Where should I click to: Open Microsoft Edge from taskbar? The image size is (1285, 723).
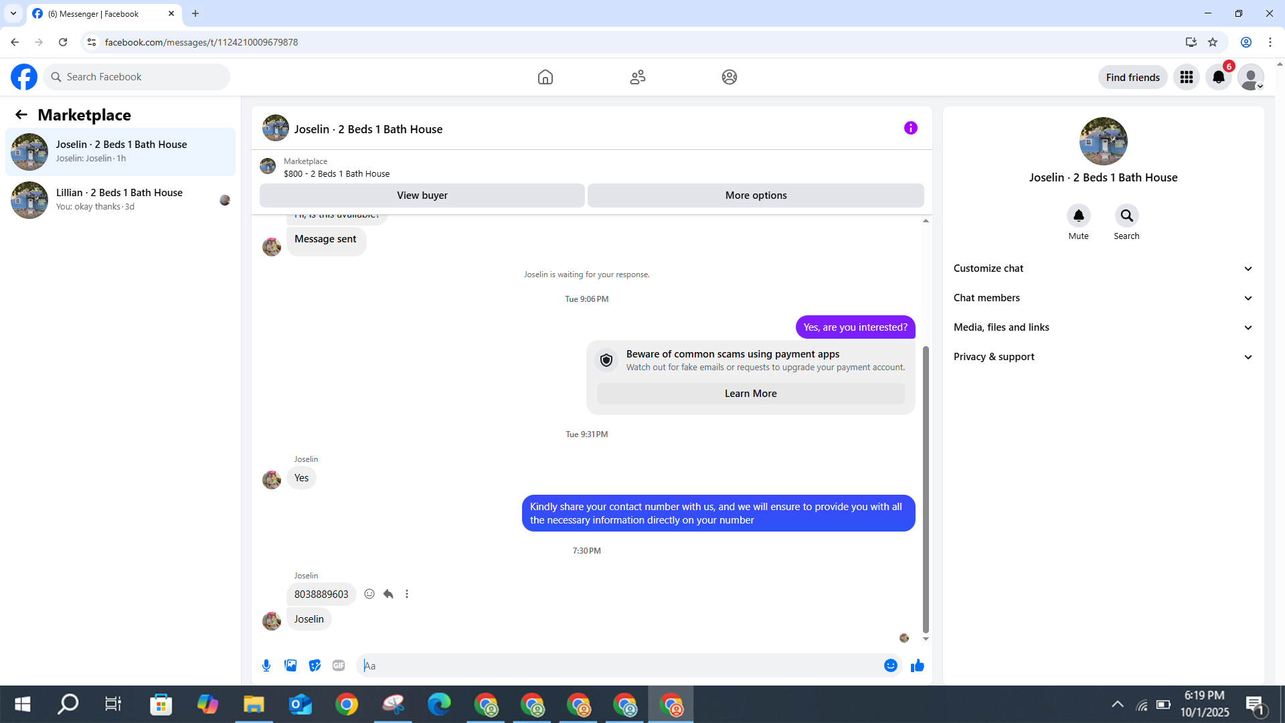439,704
